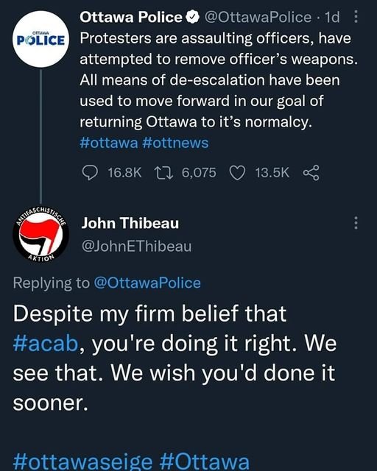Image resolution: width=377 pixels, height=471 pixels.
Task: Follow the #ottnews hashtag link
Action: [x=175, y=143]
